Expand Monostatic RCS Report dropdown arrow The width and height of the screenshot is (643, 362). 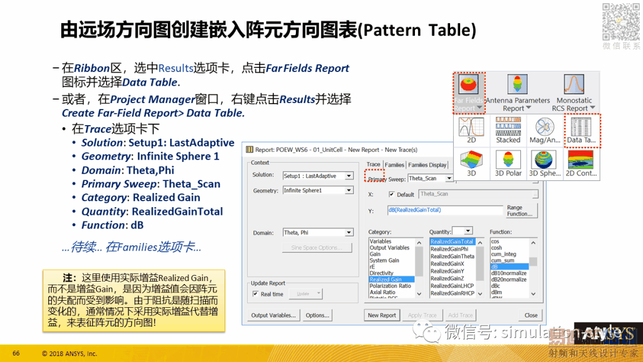click(x=592, y=108)
